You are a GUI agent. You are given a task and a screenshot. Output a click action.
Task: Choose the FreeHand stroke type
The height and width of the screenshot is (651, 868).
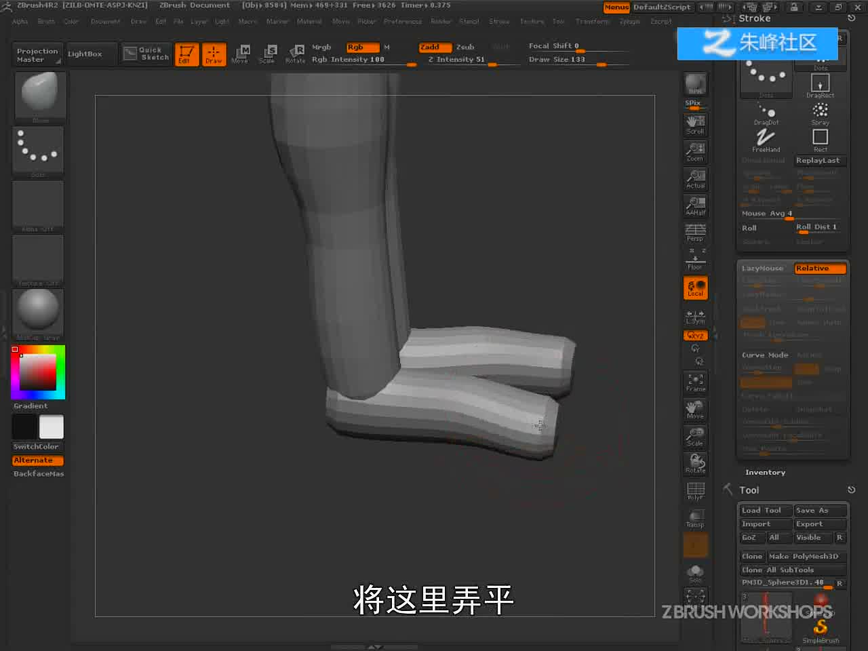coord(766,139)
